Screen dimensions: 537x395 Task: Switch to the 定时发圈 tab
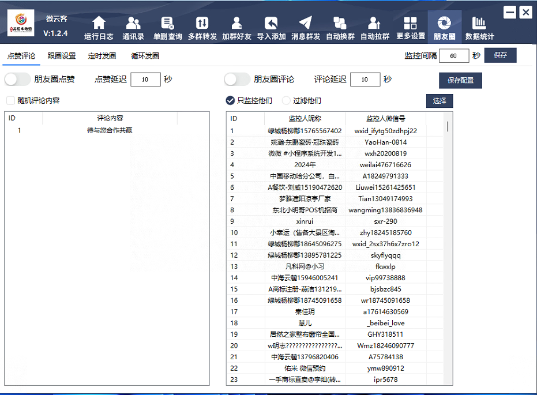click(x=102, y=55)
